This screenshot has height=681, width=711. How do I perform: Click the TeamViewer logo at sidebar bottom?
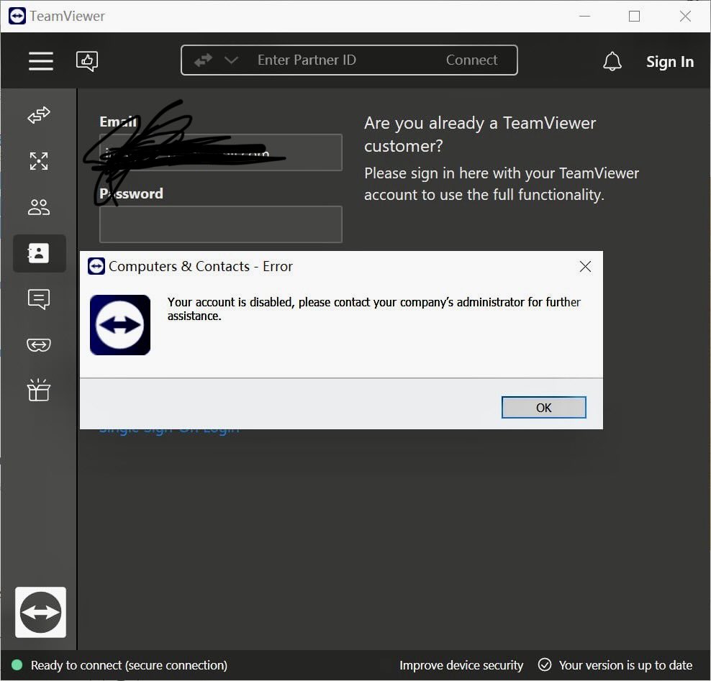(40, 612)
